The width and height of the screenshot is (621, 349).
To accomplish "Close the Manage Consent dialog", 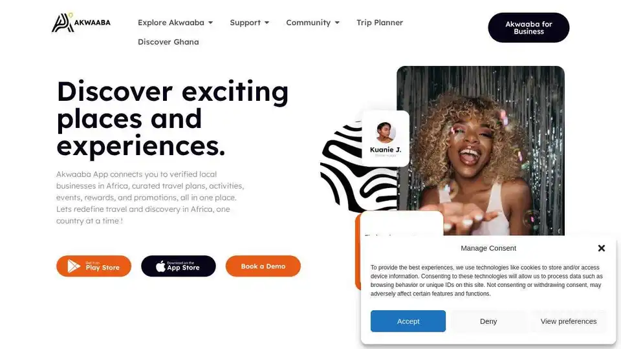I will point(601,248).
